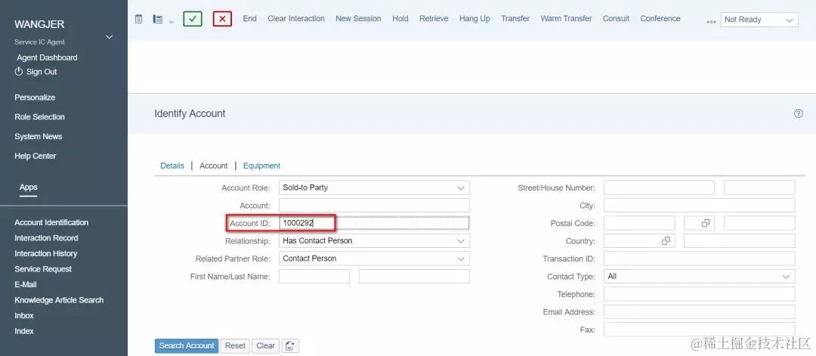Viewport: 816px width, 356px height.
Task: Click the Last Name input field
Action: pos(414,277)
